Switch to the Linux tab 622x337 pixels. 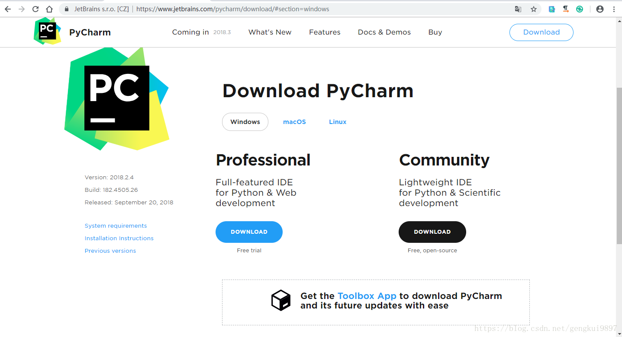[337, 121]
